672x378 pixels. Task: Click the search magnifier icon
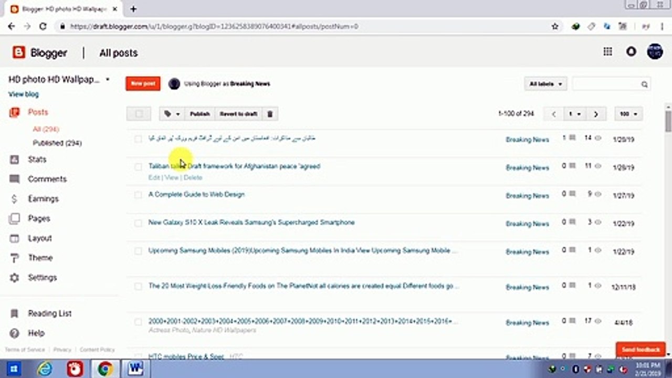click(x=644, y=84)
